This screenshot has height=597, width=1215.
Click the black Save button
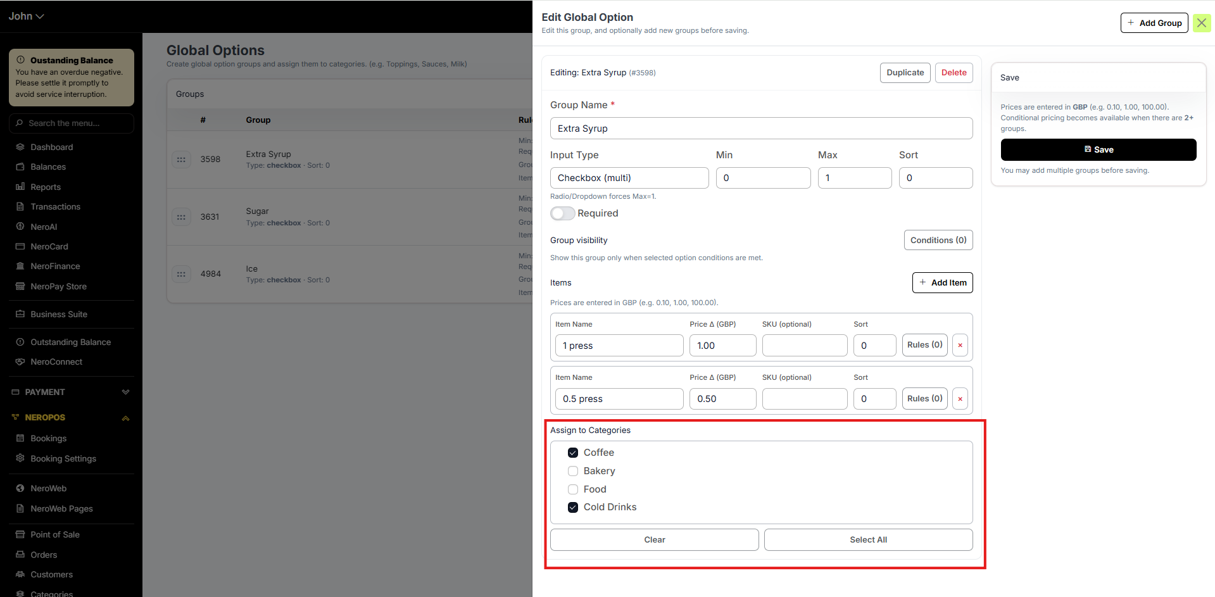pyautogui.click(x=1098, y=149)
